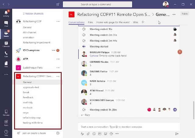Send the message with arrow icon
195x138 pixels.
(x=177, y=134)
